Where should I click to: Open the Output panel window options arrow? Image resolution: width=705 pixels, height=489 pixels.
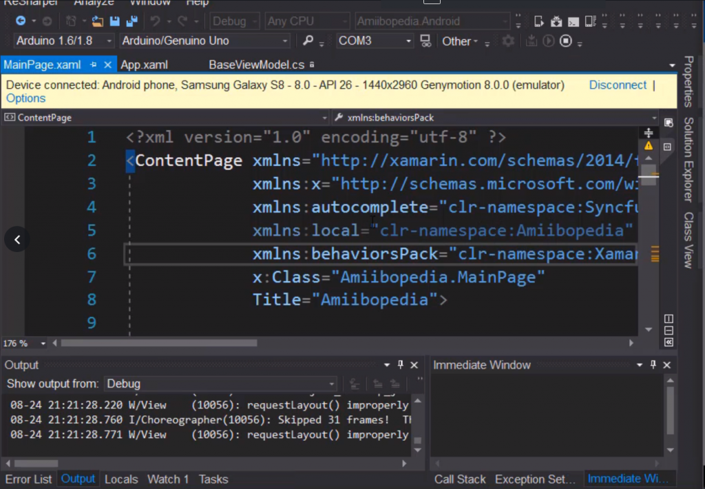387,365
